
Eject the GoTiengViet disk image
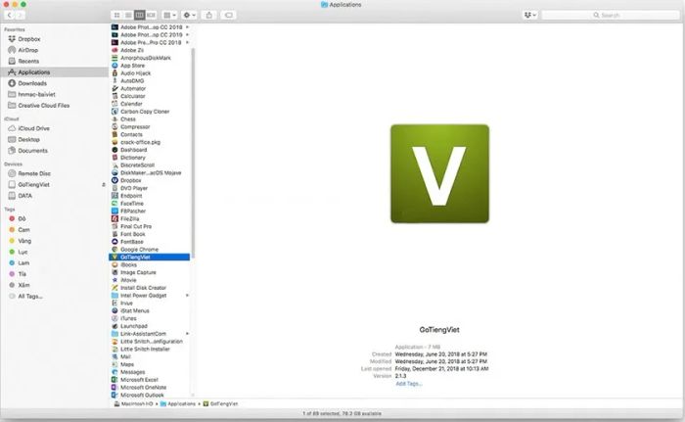click(x=104, y=184)
